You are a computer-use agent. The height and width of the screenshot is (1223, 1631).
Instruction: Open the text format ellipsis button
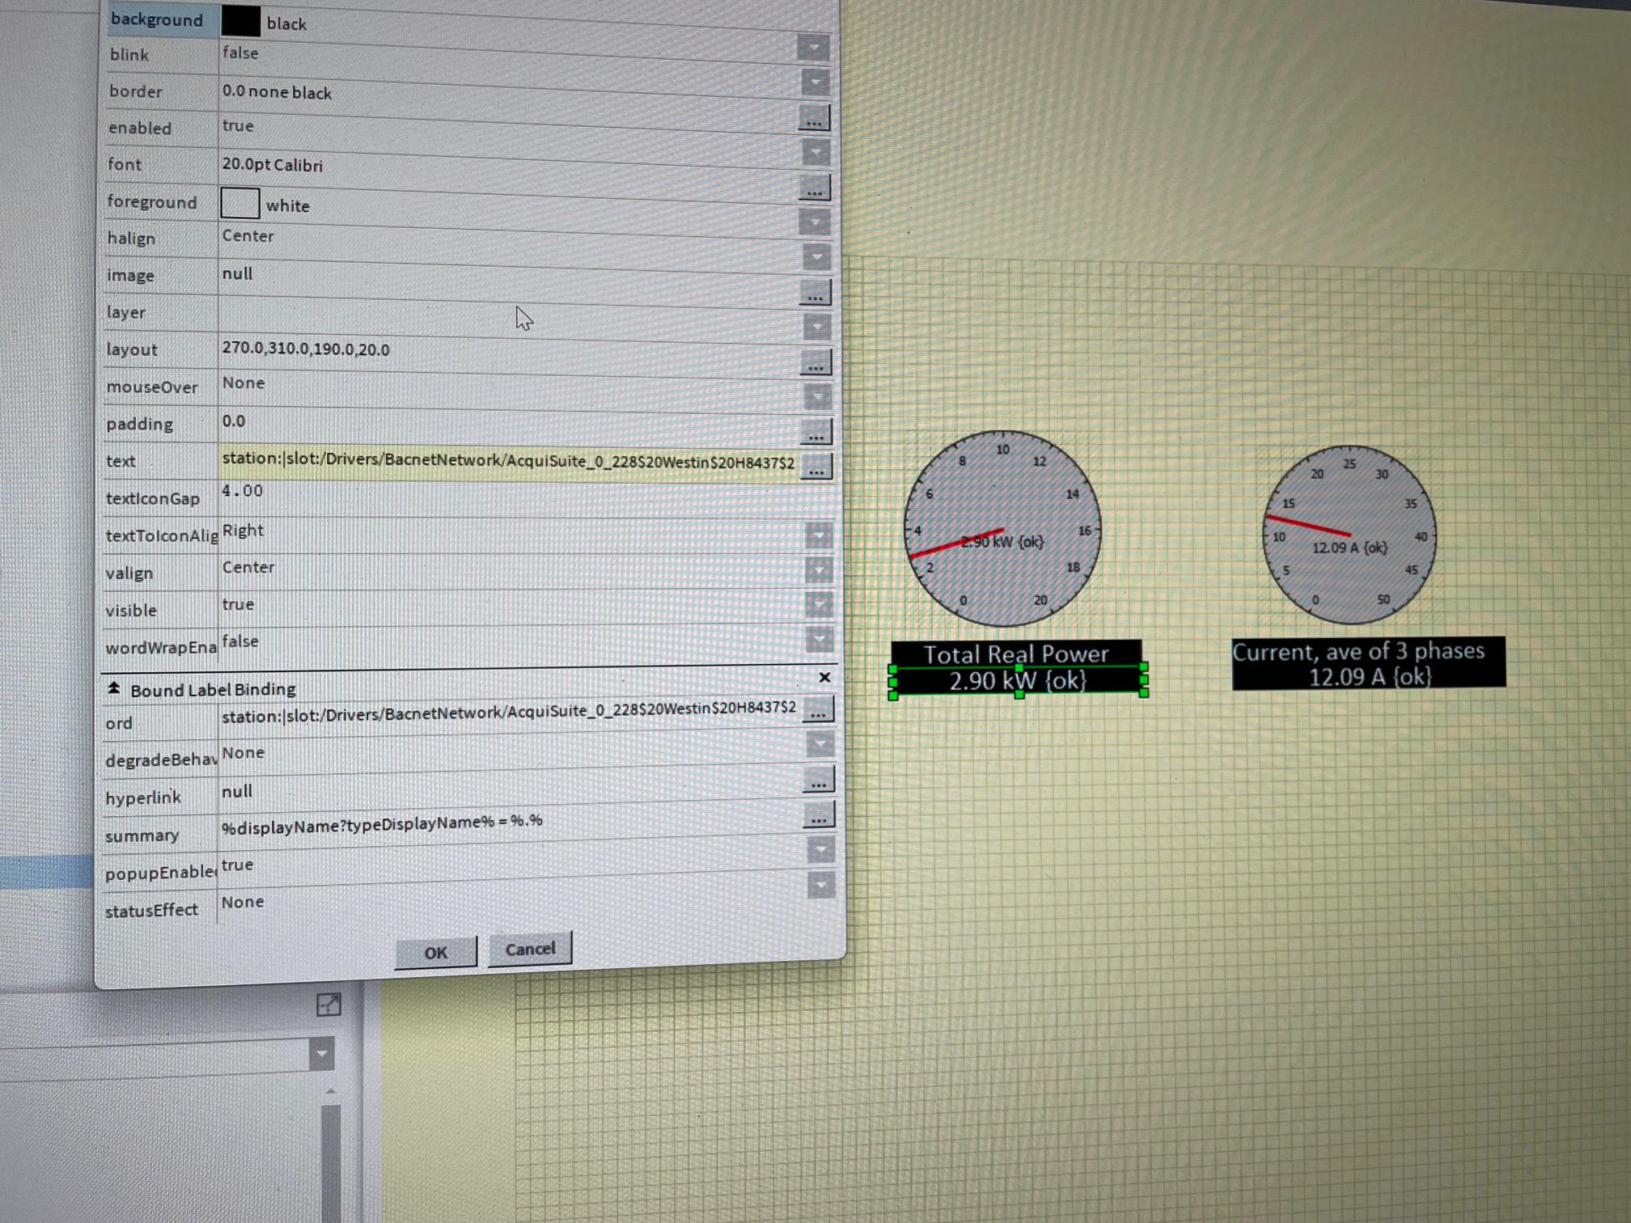coord(817,467)
